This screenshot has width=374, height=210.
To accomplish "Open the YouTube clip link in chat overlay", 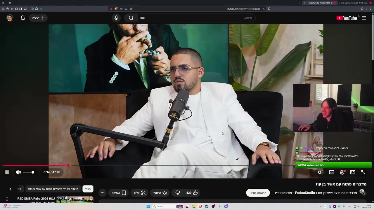I will (327, 158).
